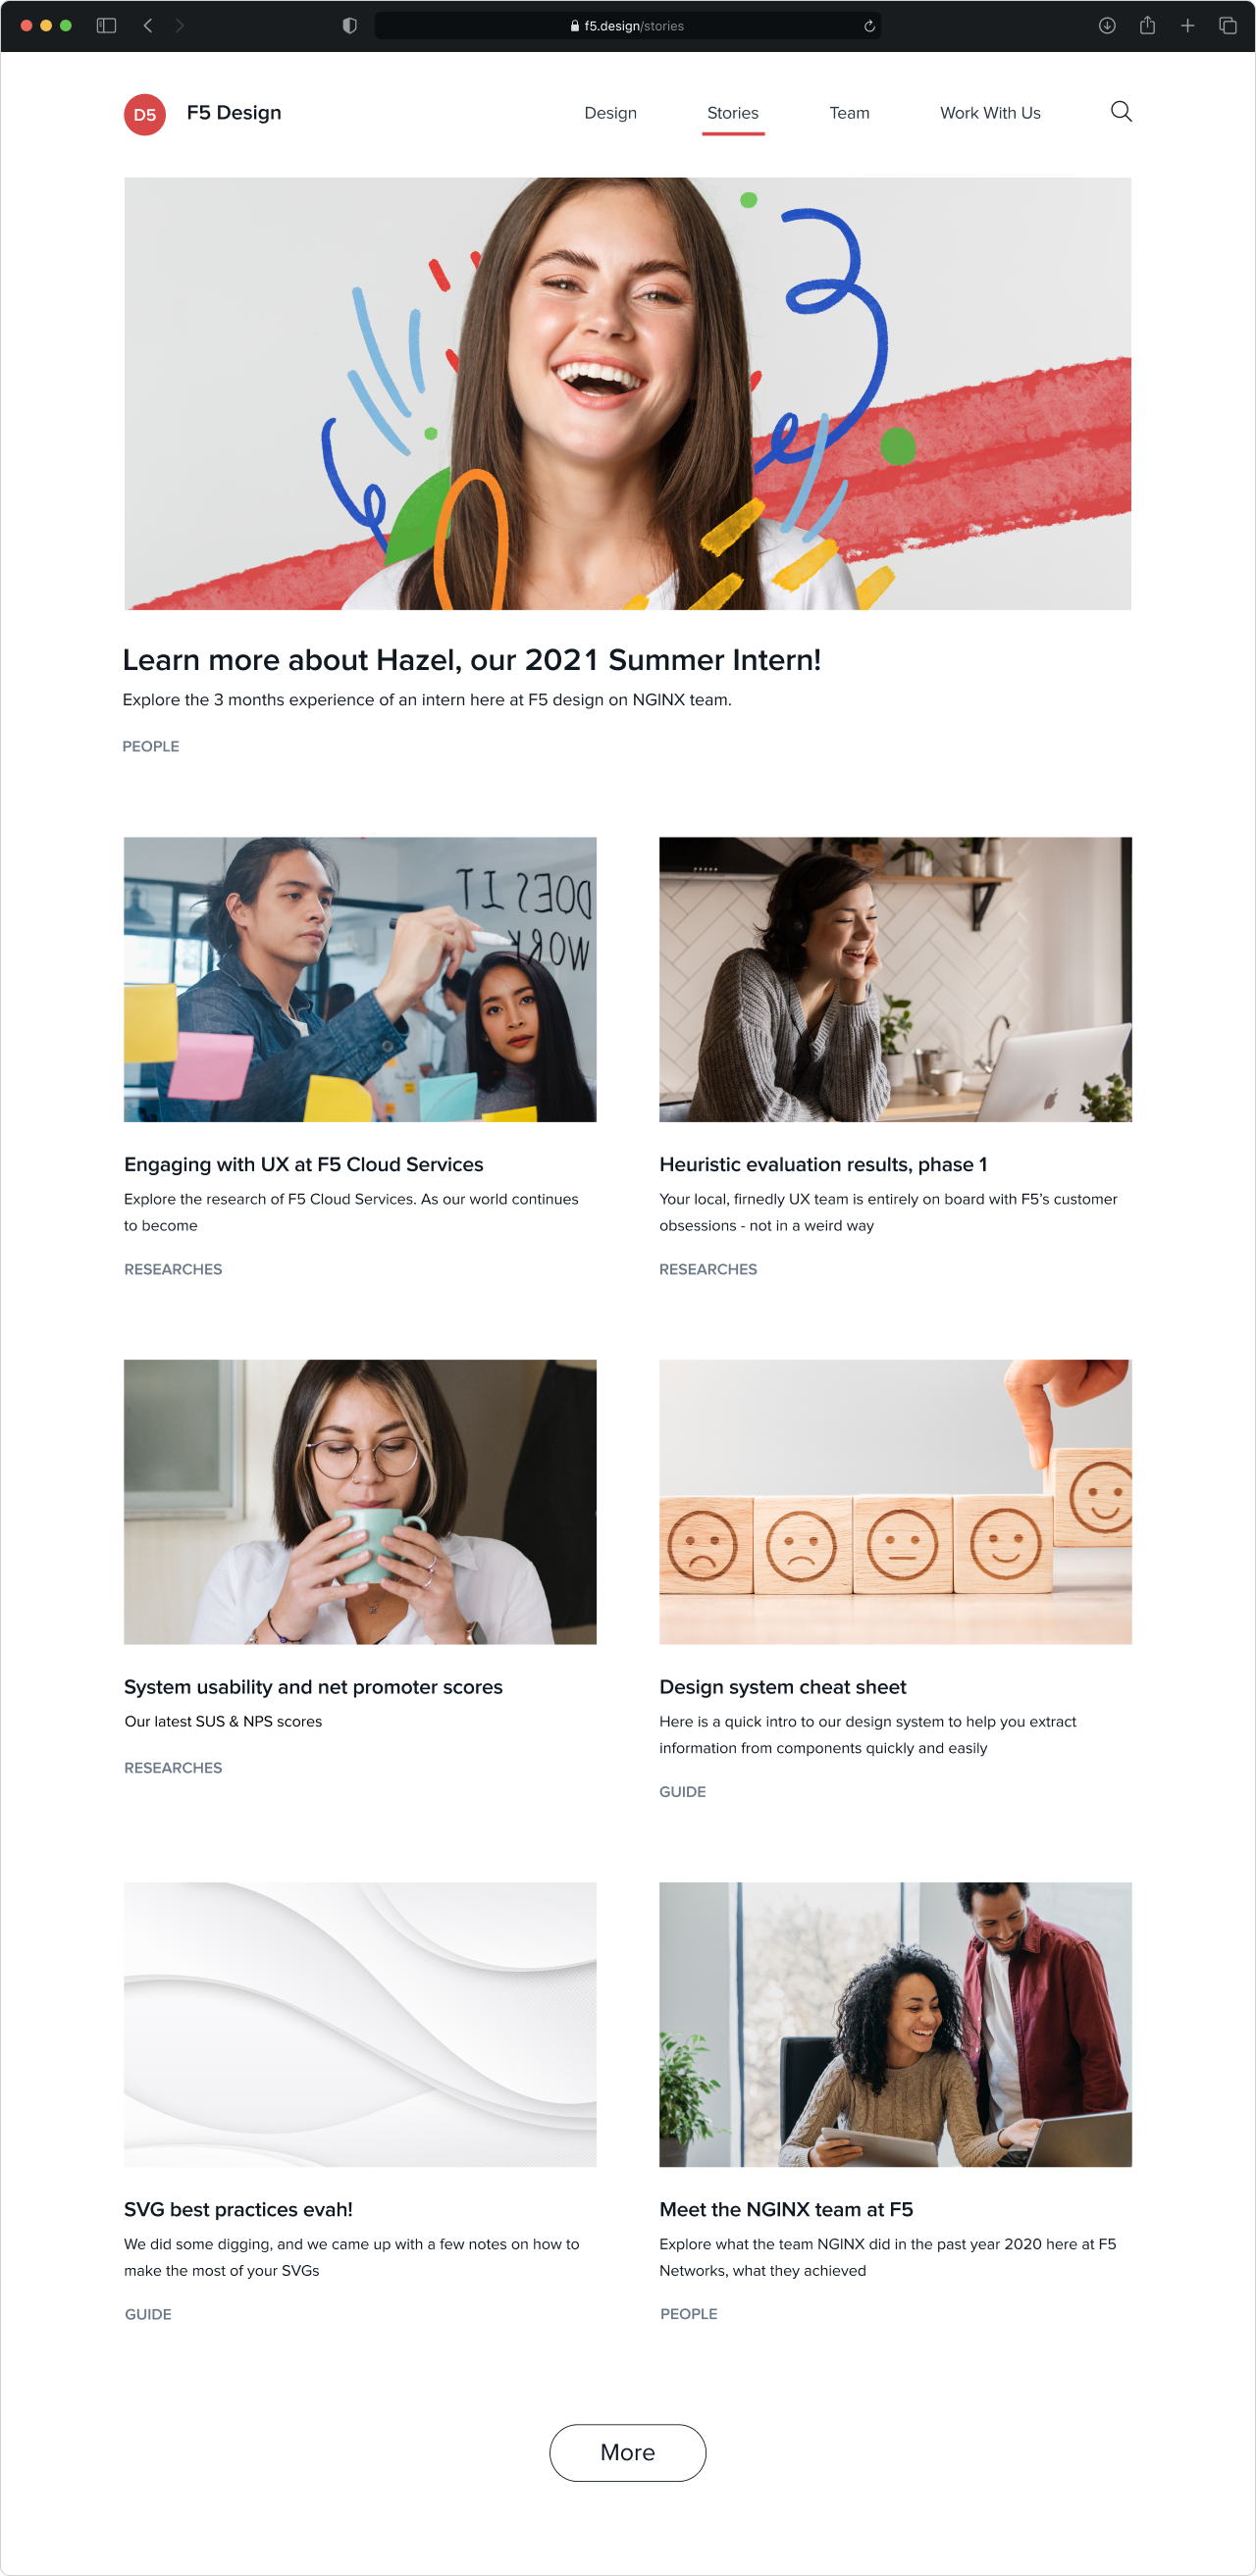Viewport: 1256px width, 2576px height.
Task: Open a new tab with plus icon
Action: [1187, 26]
